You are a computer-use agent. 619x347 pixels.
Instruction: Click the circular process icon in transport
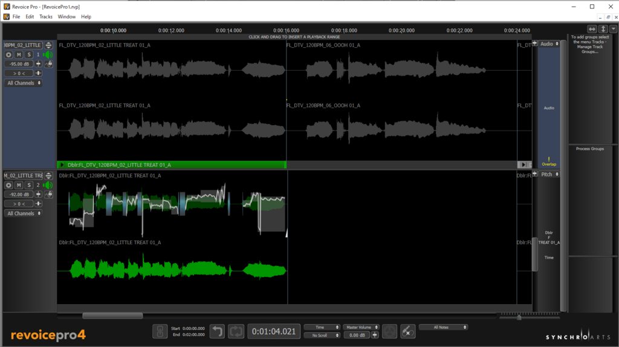click(389, 331)
